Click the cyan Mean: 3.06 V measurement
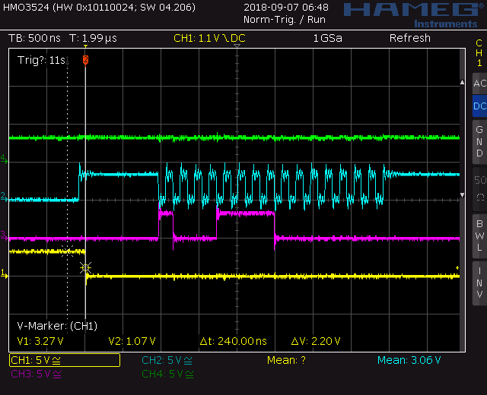 pyautogui.click(x=409, y=360)
